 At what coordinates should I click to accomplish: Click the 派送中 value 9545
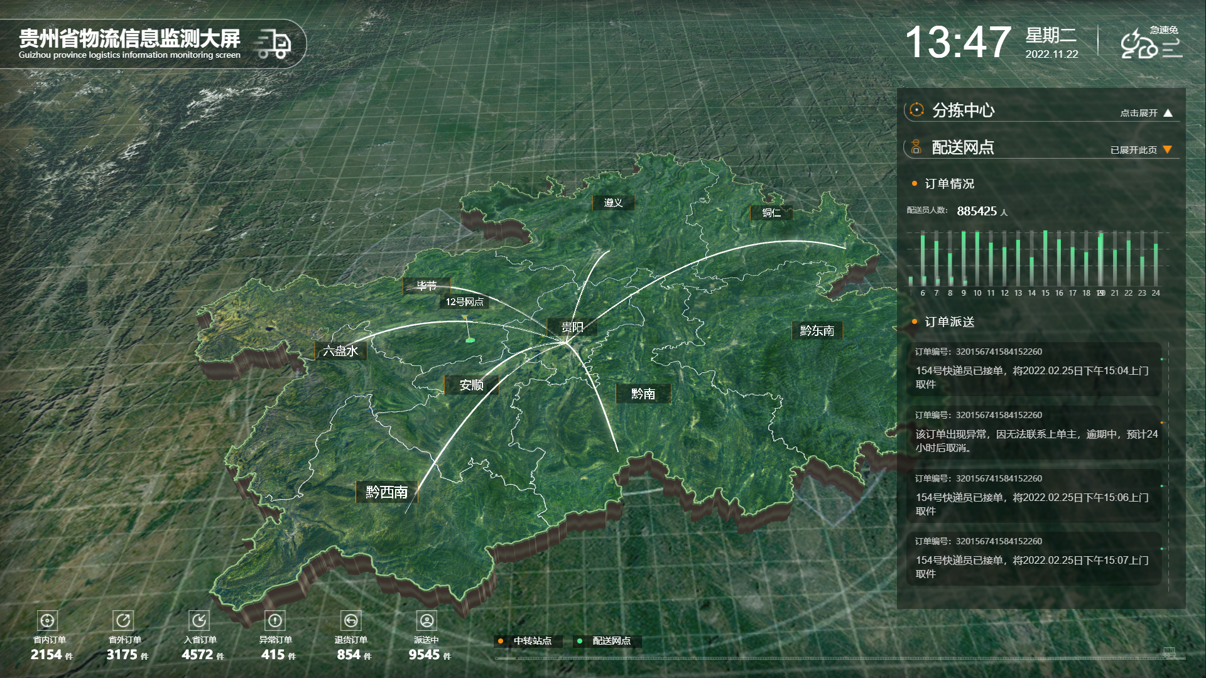coord(425,655)
